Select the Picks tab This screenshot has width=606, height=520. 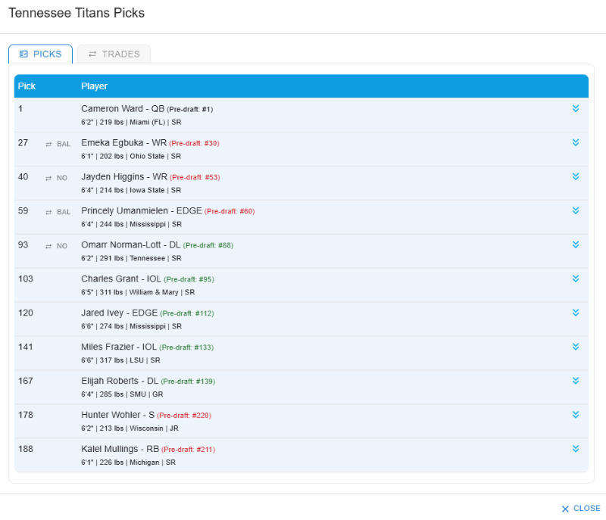(x=41, y=54)
